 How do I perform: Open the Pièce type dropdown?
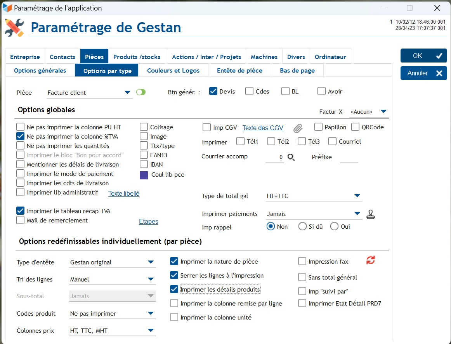(127, 92)
